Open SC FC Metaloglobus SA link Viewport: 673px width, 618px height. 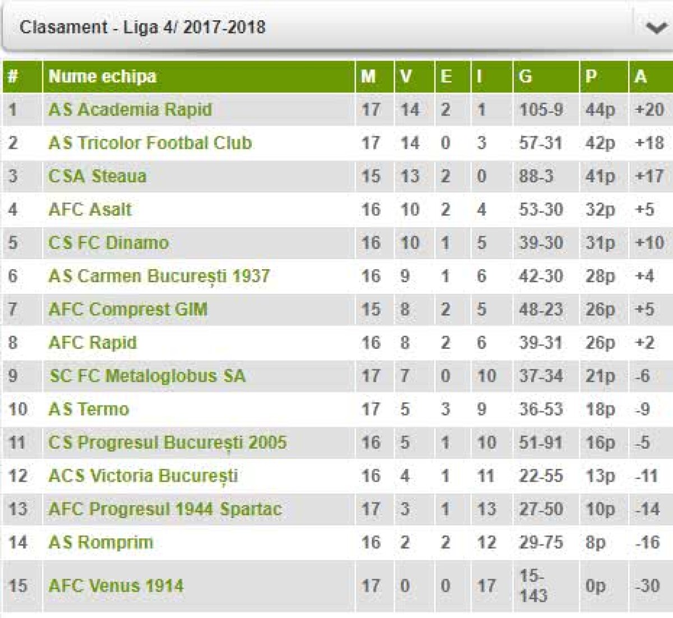tap(147, 376)
